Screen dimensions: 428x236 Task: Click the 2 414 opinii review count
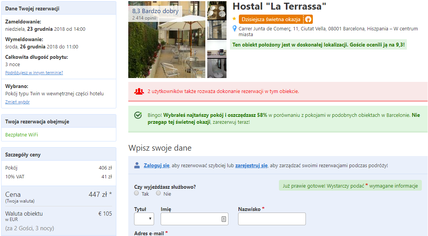pos(144,18)
